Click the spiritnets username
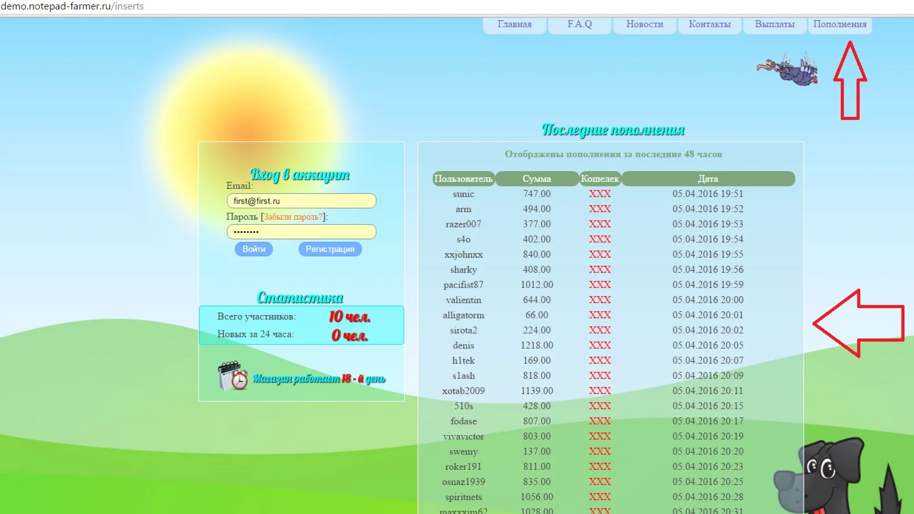 coord(464,497)
